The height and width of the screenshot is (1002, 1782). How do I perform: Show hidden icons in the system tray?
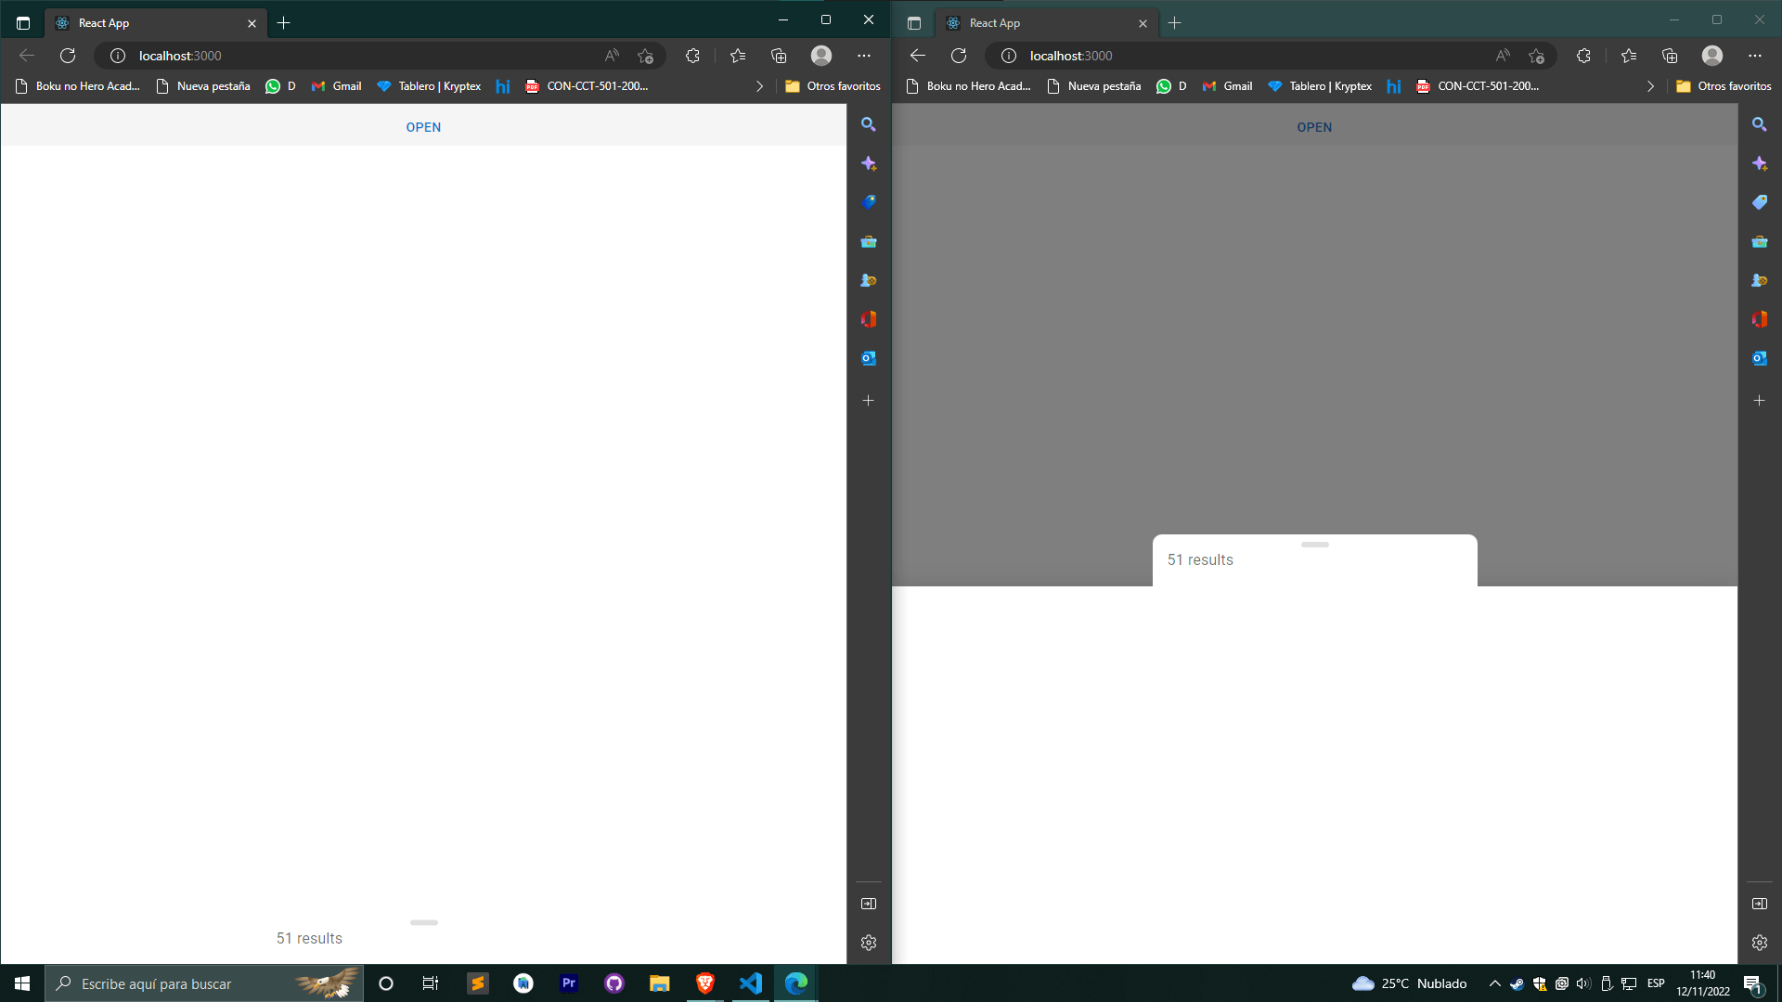(x=1494, y=983)
